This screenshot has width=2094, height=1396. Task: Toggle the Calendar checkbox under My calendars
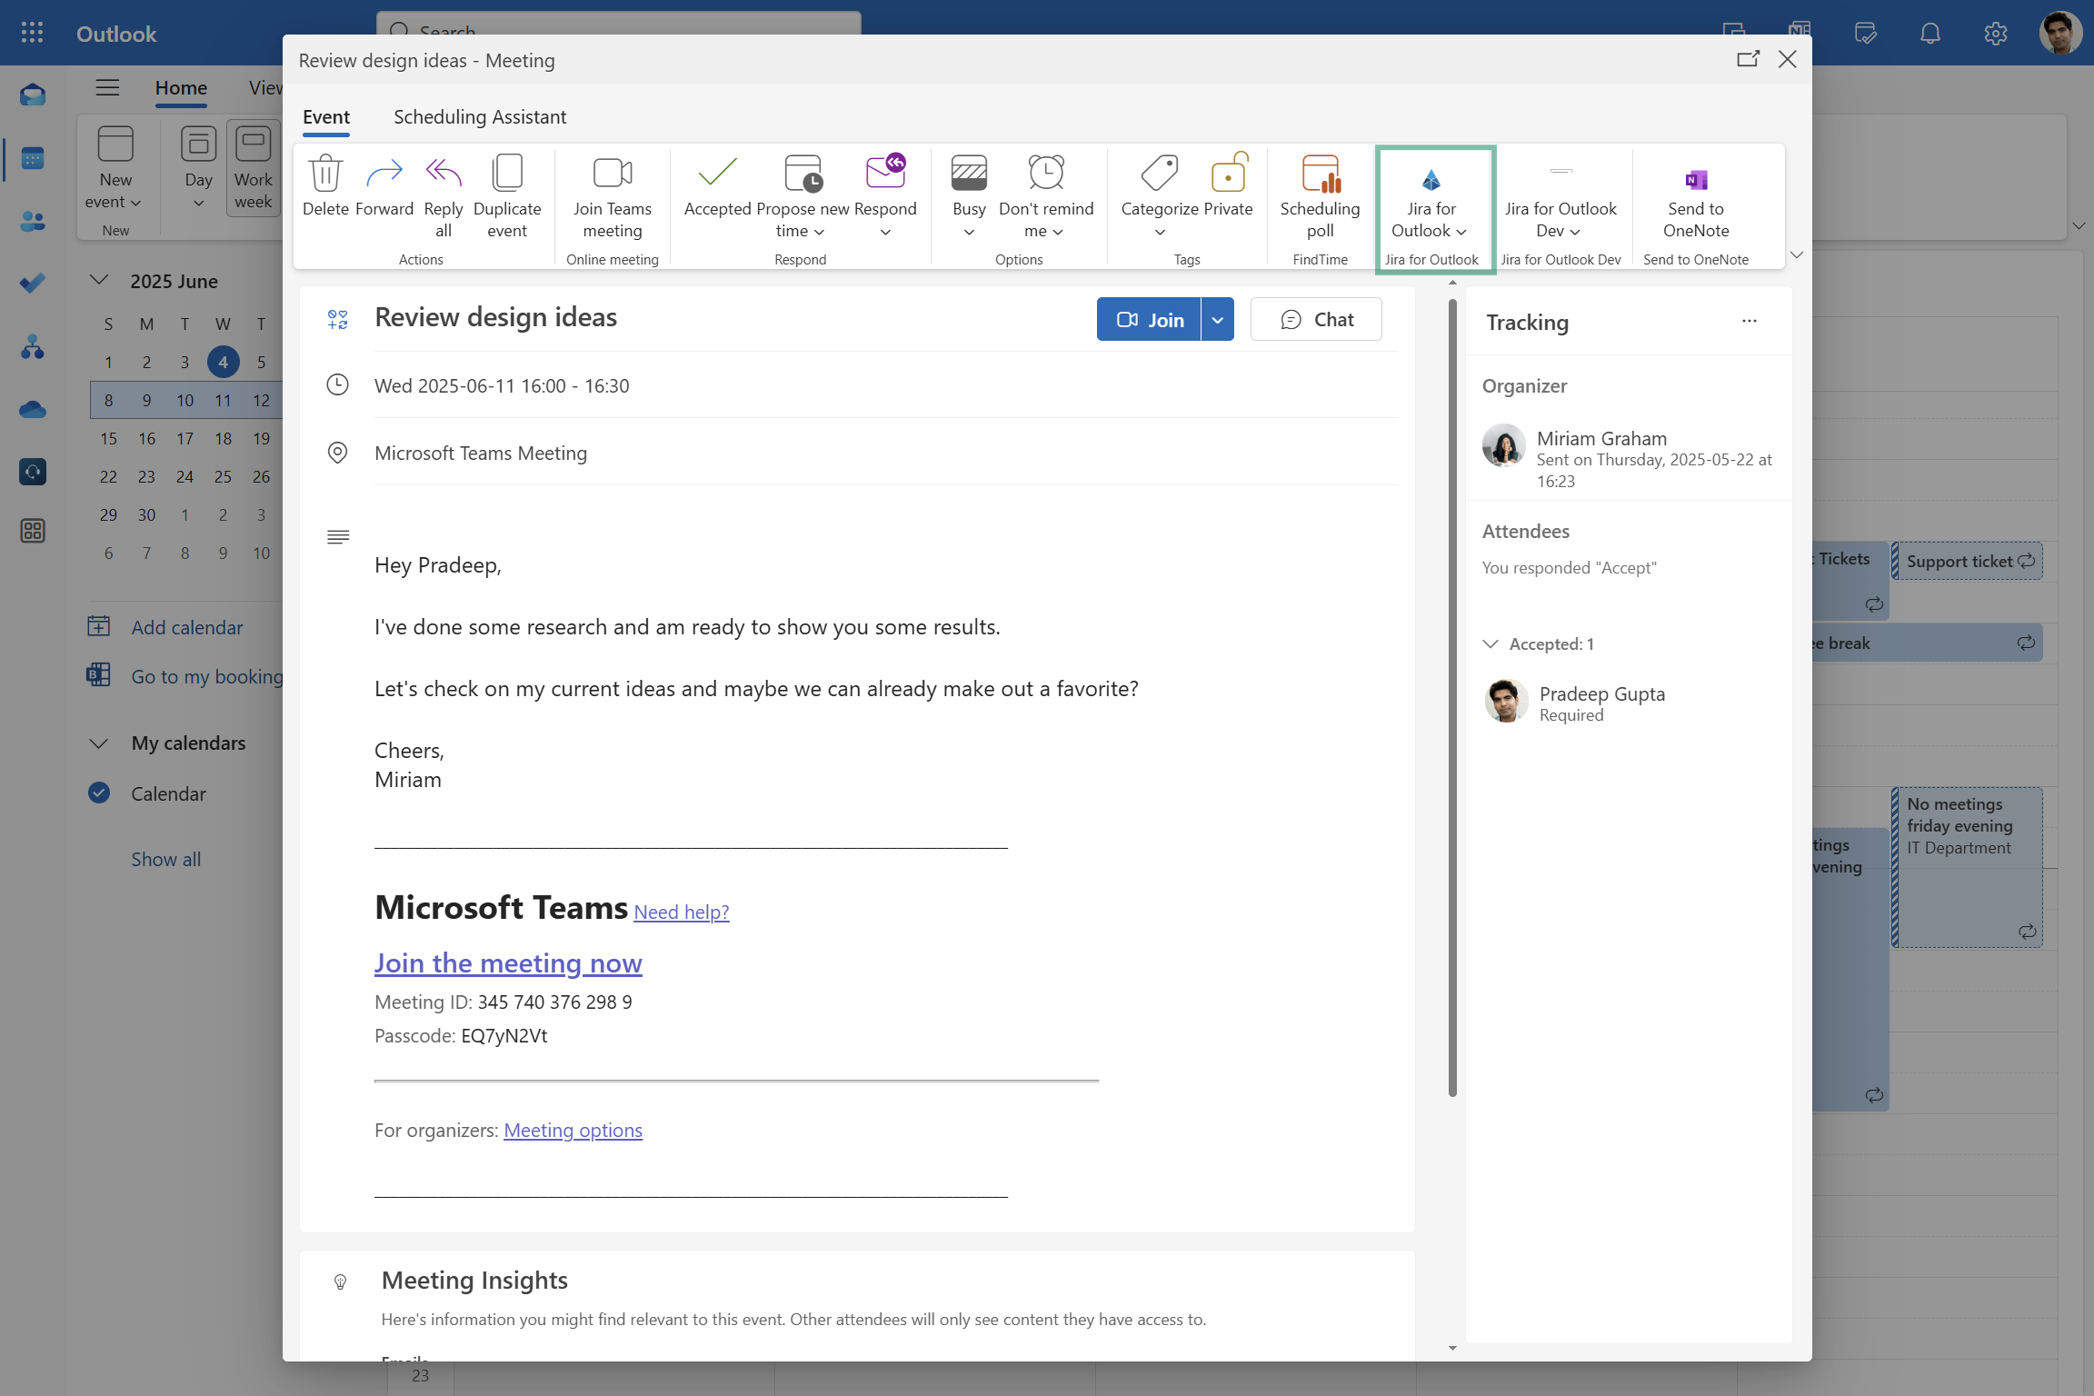click(98, 793)
